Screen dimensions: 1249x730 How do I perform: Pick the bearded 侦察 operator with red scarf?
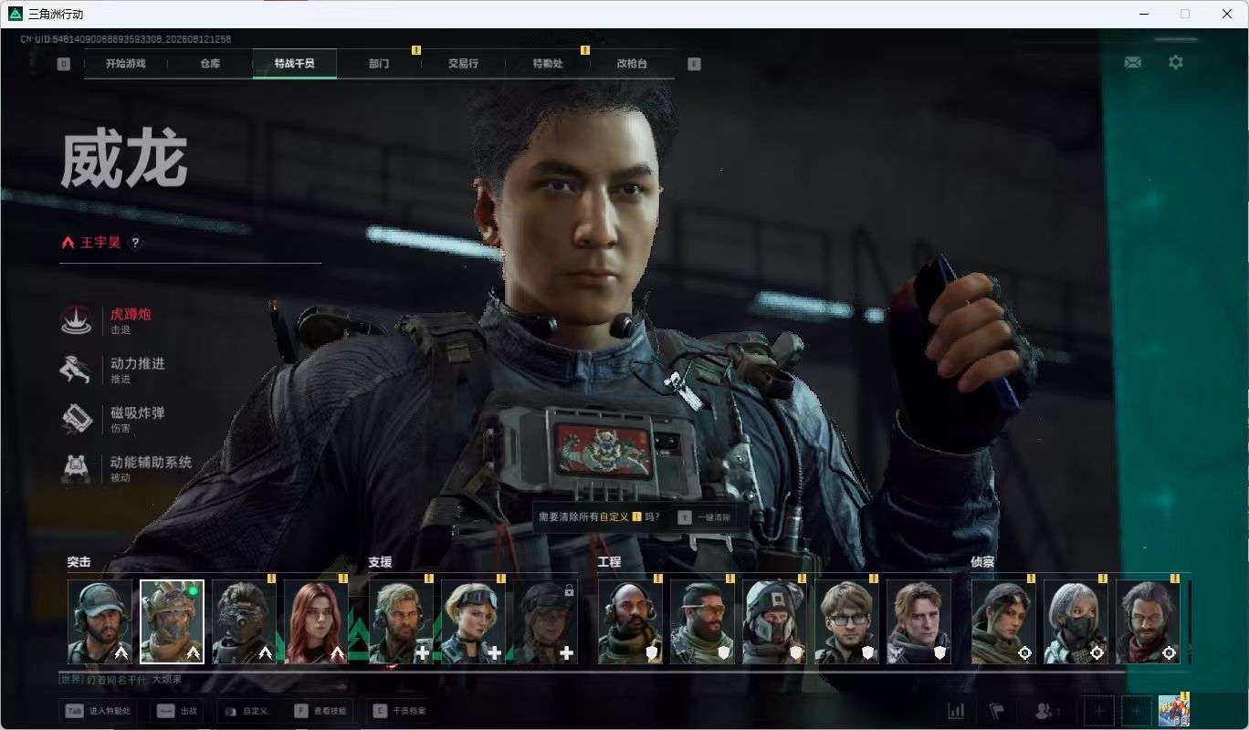click(x=1148, y=622)
